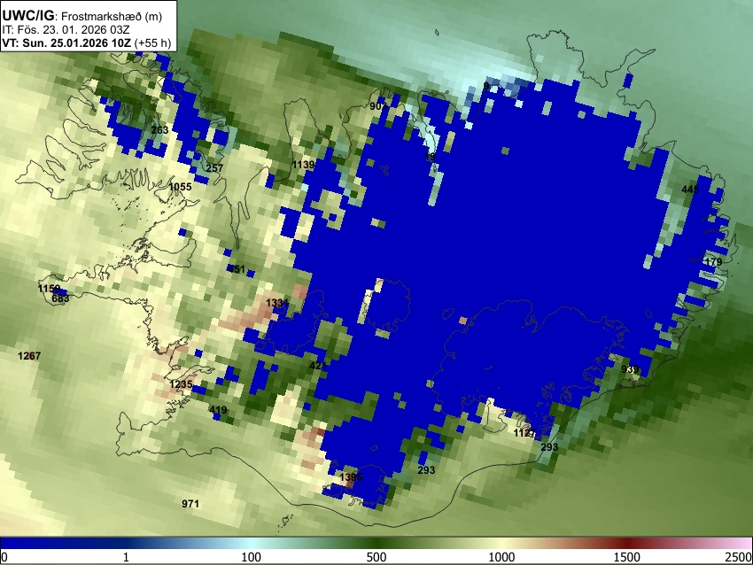
Task: Click the 1267 value over the ocean
Action: tap(29, 356)
